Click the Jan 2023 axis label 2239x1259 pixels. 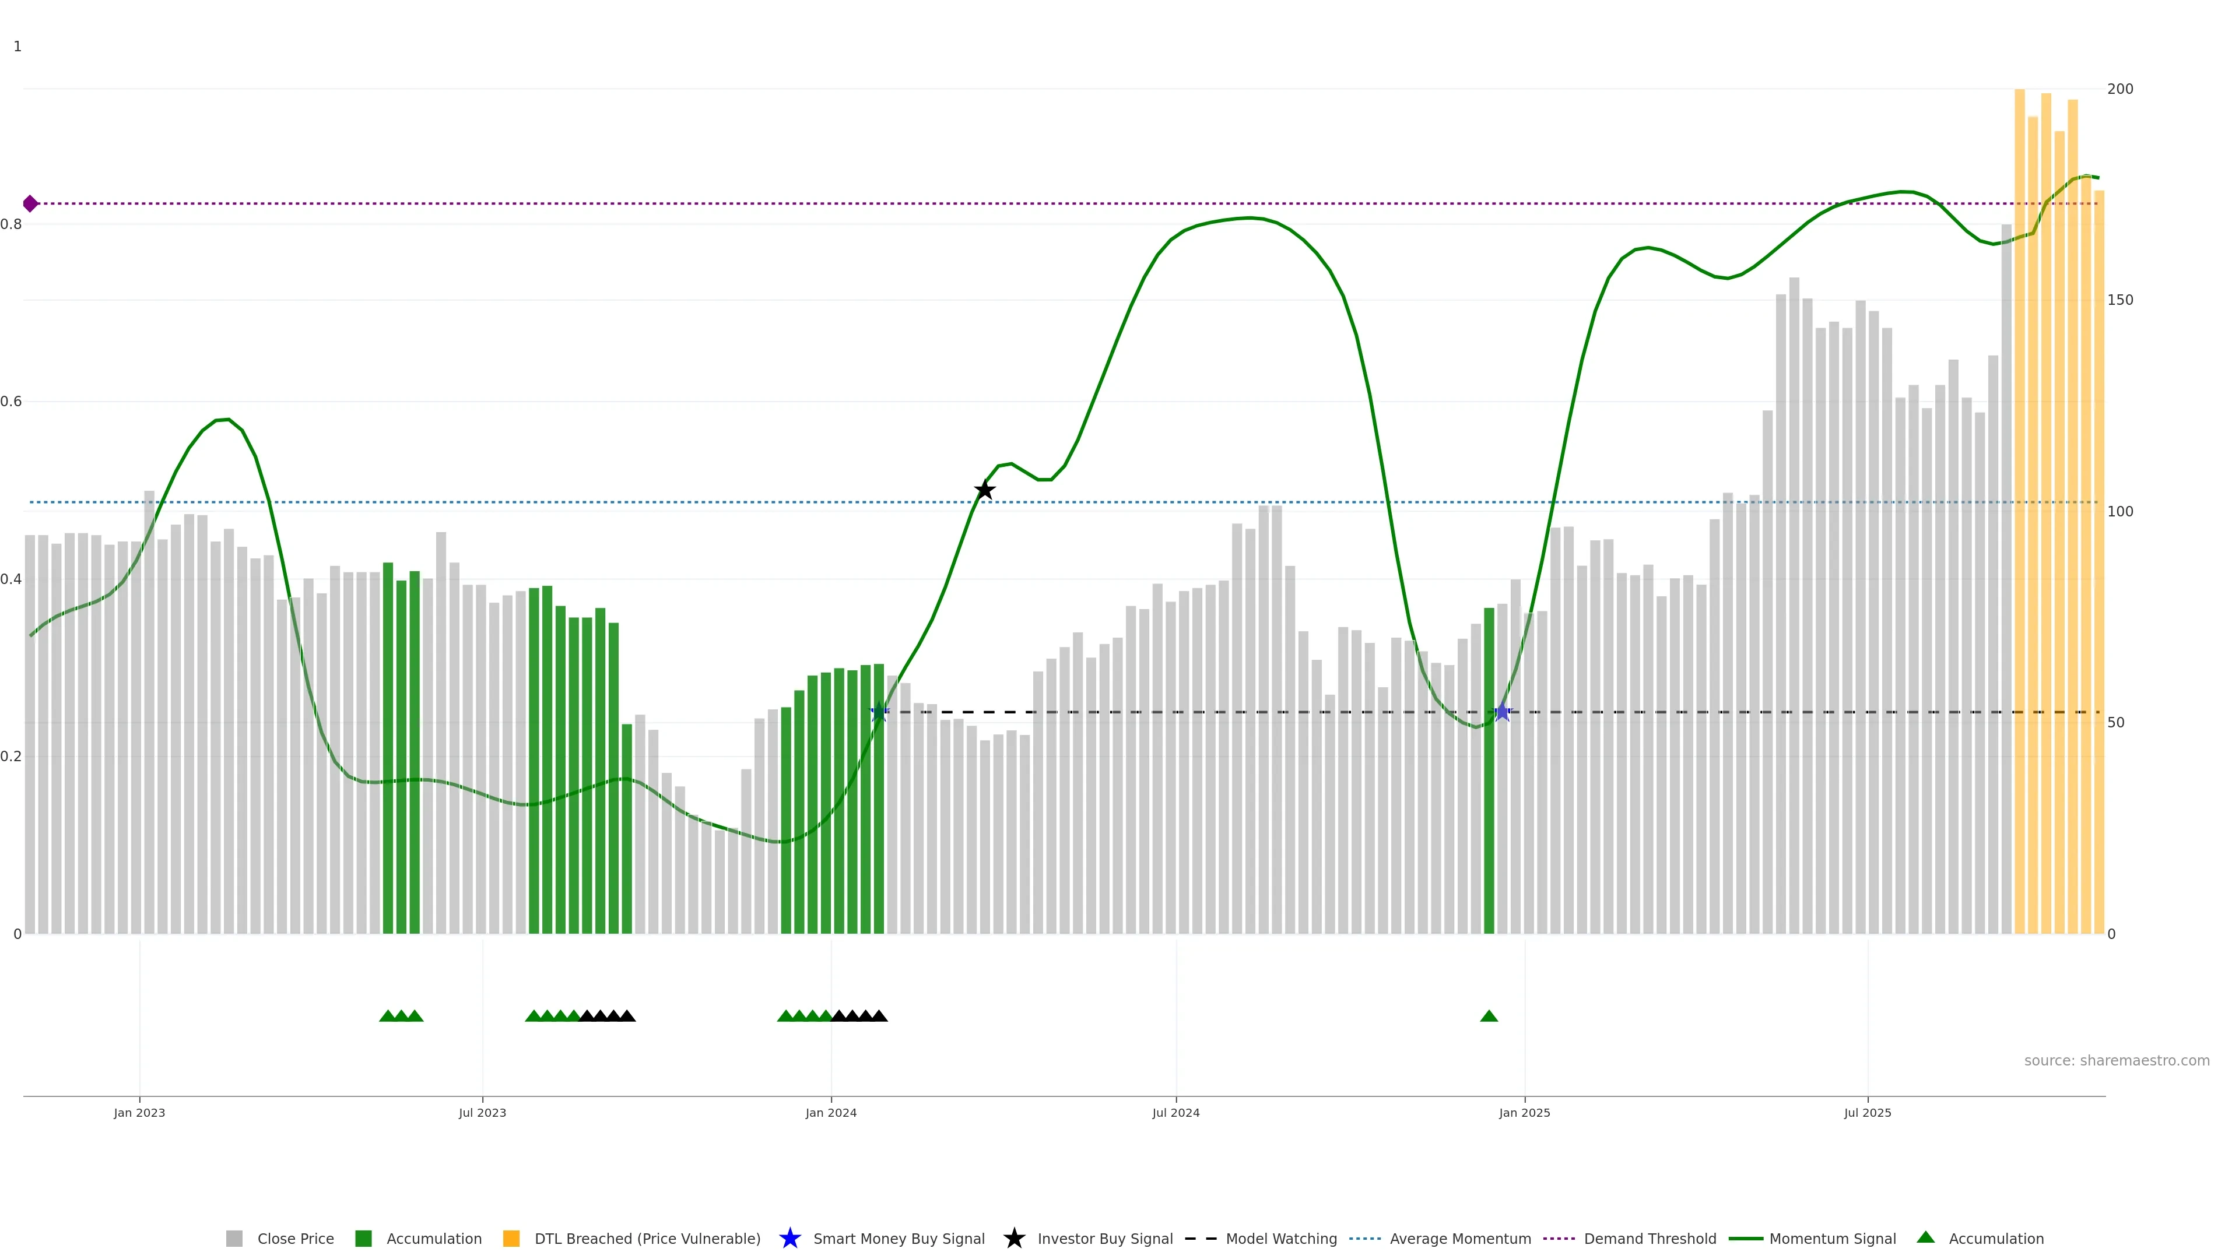pos(139,1112)
